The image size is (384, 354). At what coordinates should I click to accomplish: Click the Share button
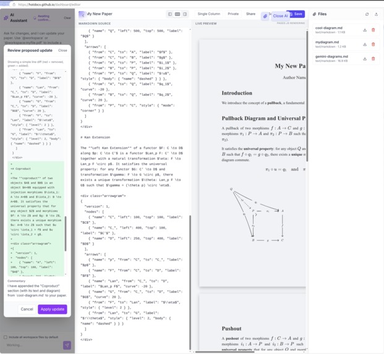pyautogui.click(x=250, y=14)
